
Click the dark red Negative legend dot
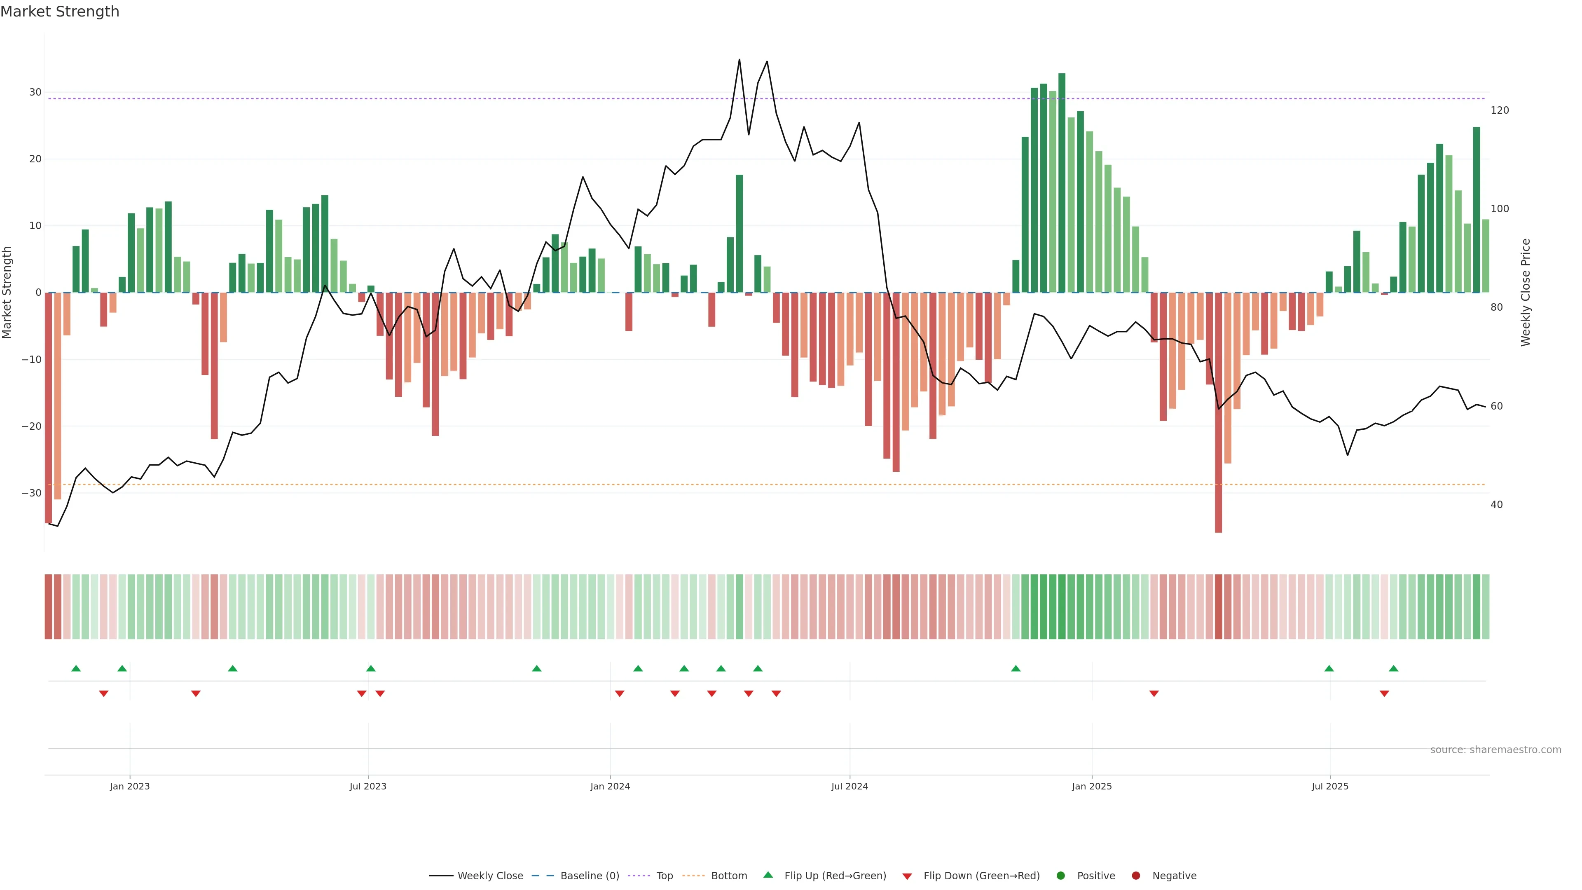[x=1135, y=876]
